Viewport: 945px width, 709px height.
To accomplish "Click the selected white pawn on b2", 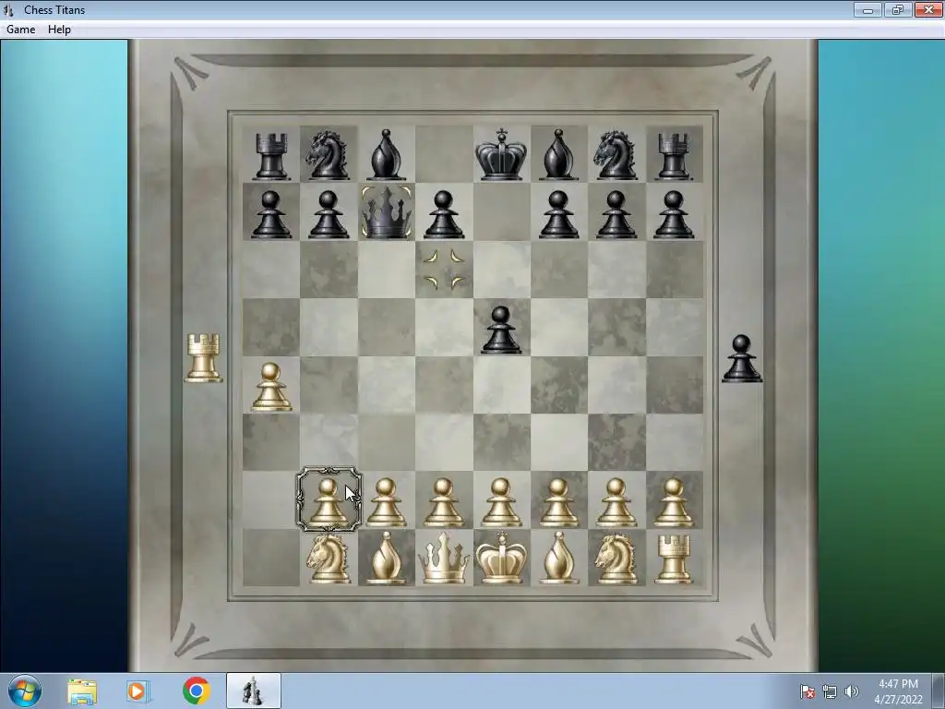I will coord(329,499).
